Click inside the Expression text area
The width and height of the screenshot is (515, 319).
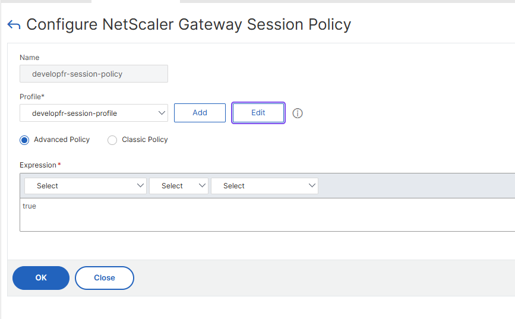(x=267, y=218)
